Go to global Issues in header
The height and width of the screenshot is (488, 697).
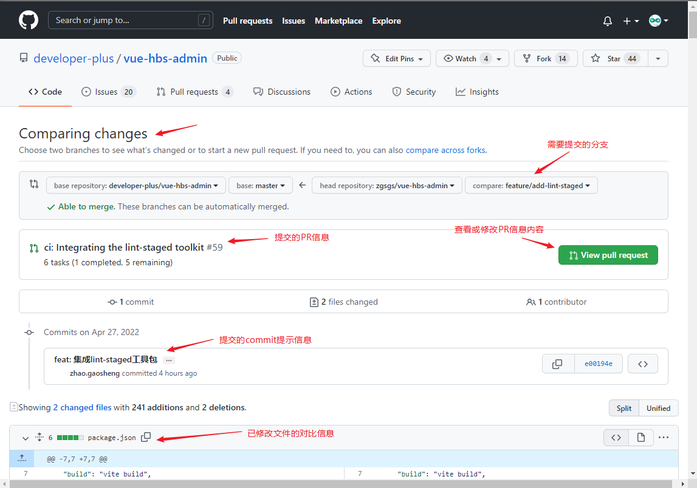tap(294, 21)
